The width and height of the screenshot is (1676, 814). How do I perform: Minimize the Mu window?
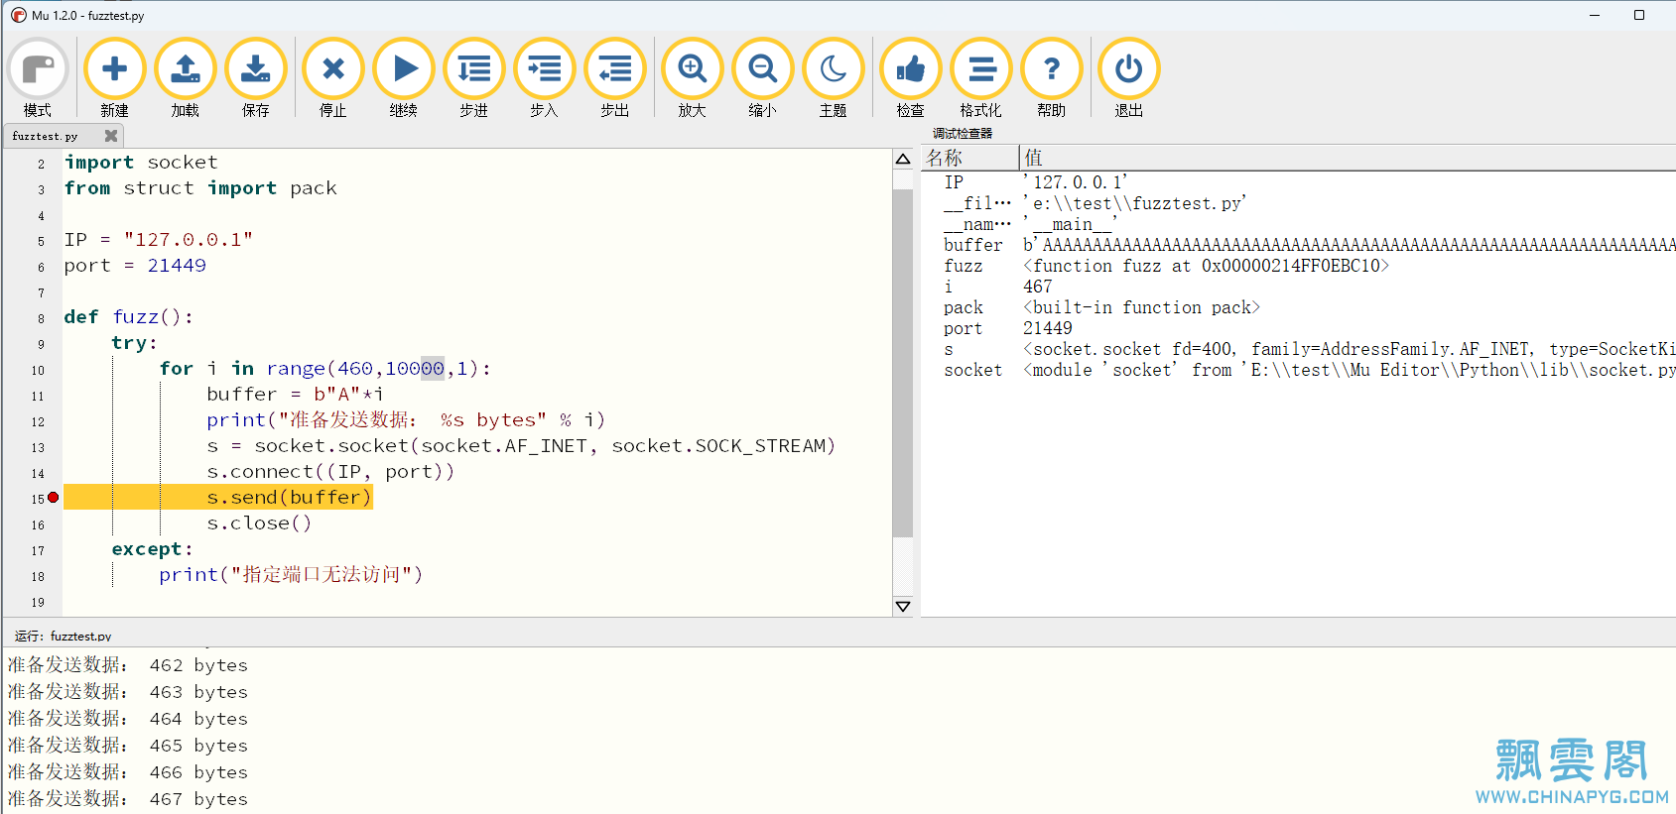[x=1595, y=15]
